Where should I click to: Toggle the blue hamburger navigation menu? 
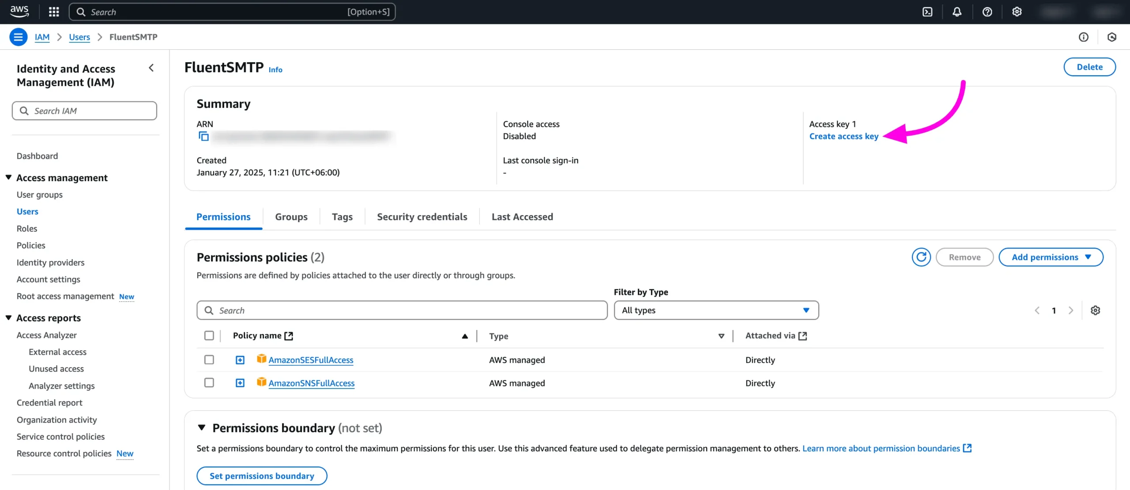18,37
